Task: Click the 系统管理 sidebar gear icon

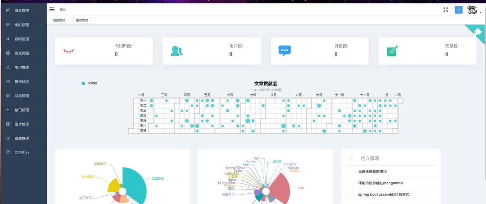Action: pos(8,25)
